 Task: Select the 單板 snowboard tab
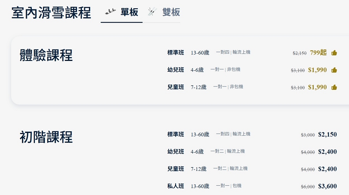pos(129,13)
